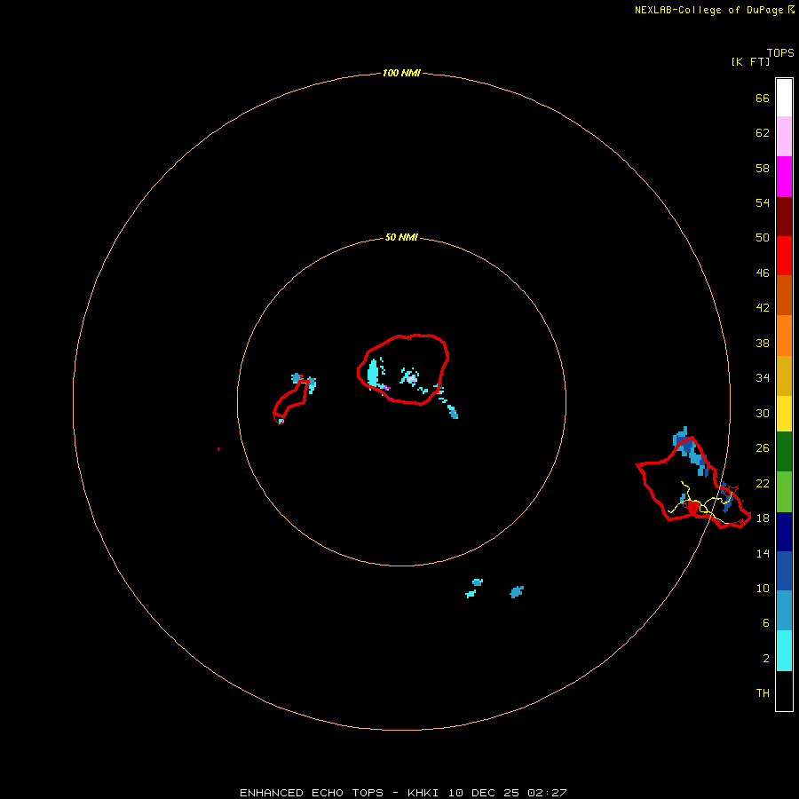Click the black TH threshold swatch
Screen dimensions: 799x799
(784, 691)
